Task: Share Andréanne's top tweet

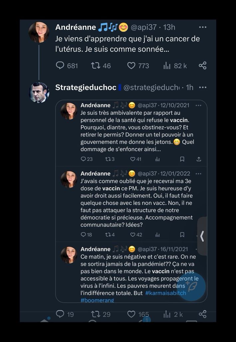Action: coord(202,65)
